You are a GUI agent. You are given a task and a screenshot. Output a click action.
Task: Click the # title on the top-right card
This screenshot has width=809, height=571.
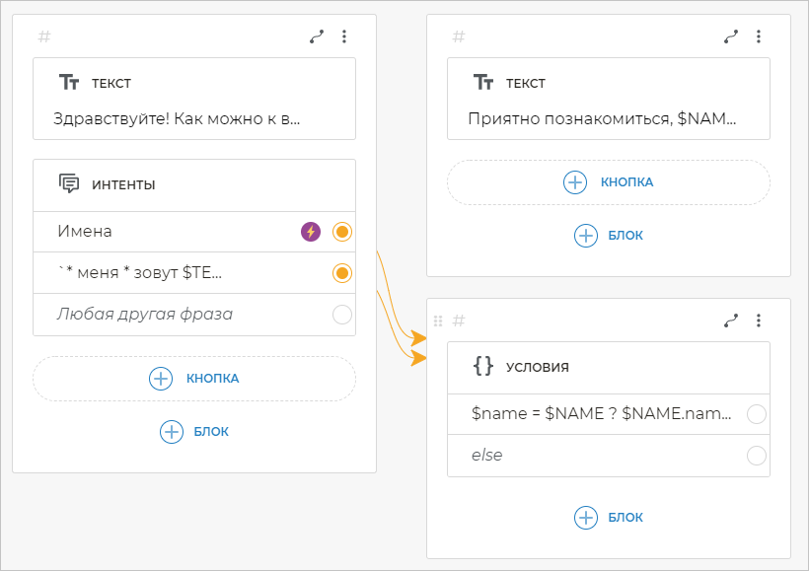[459, 36]
